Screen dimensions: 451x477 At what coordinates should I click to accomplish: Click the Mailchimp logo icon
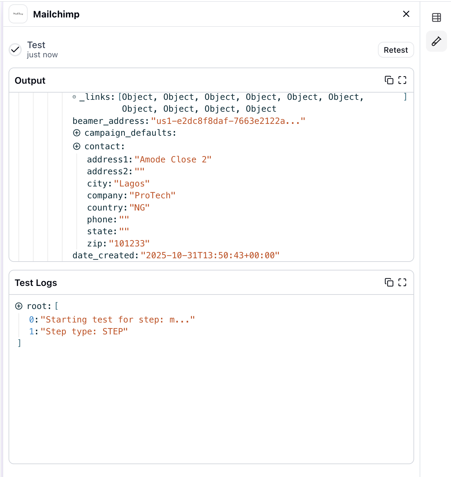18,14
